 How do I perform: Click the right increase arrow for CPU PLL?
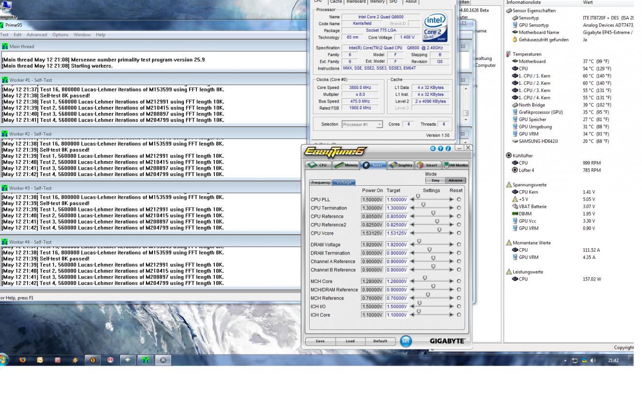[452, 199]
